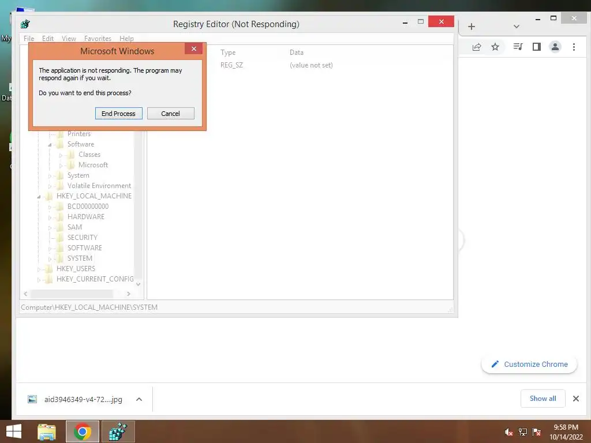591x443 pixels.
Task: Select the Printers key
Action: pyautogui.click(x=78, y=134)
